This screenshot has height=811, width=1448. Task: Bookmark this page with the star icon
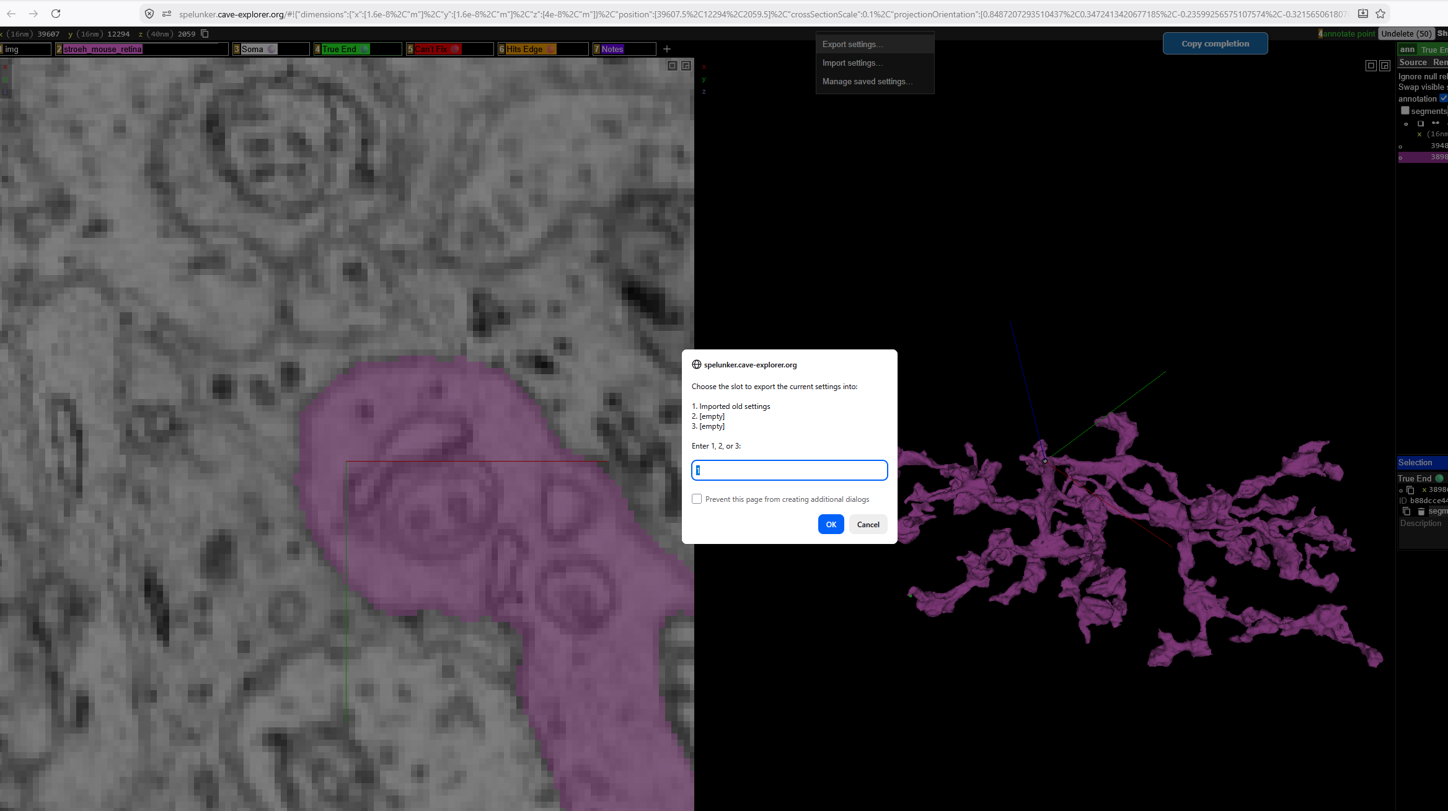click(x=1380, y=14)
